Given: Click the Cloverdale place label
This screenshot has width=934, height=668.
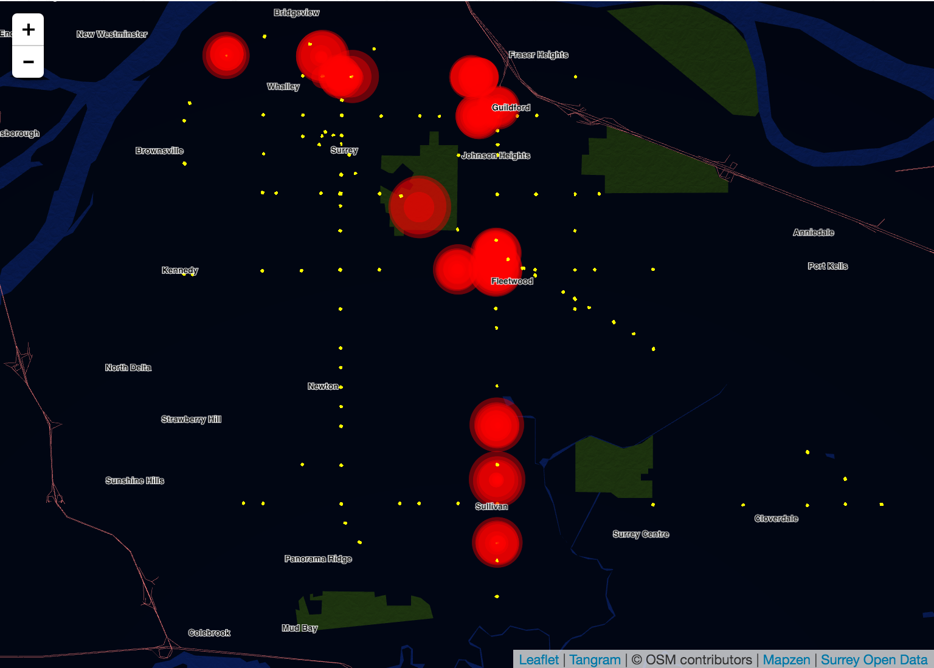Looking at the screenshot, I should coord(776,519).
